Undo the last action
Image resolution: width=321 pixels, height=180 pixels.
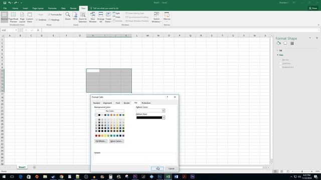pyautogui.click(x=10, y=2)
